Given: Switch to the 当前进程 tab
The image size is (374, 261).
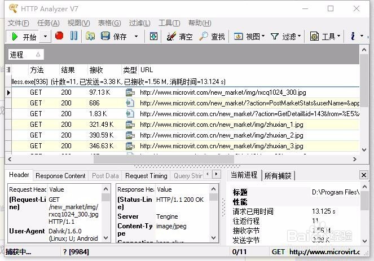Looking at the screenshot, I should click(x=244, y=175).
